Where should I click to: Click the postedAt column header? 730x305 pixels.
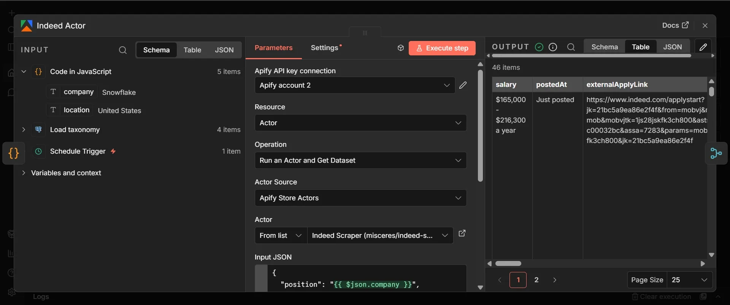(x=557, y=85)
